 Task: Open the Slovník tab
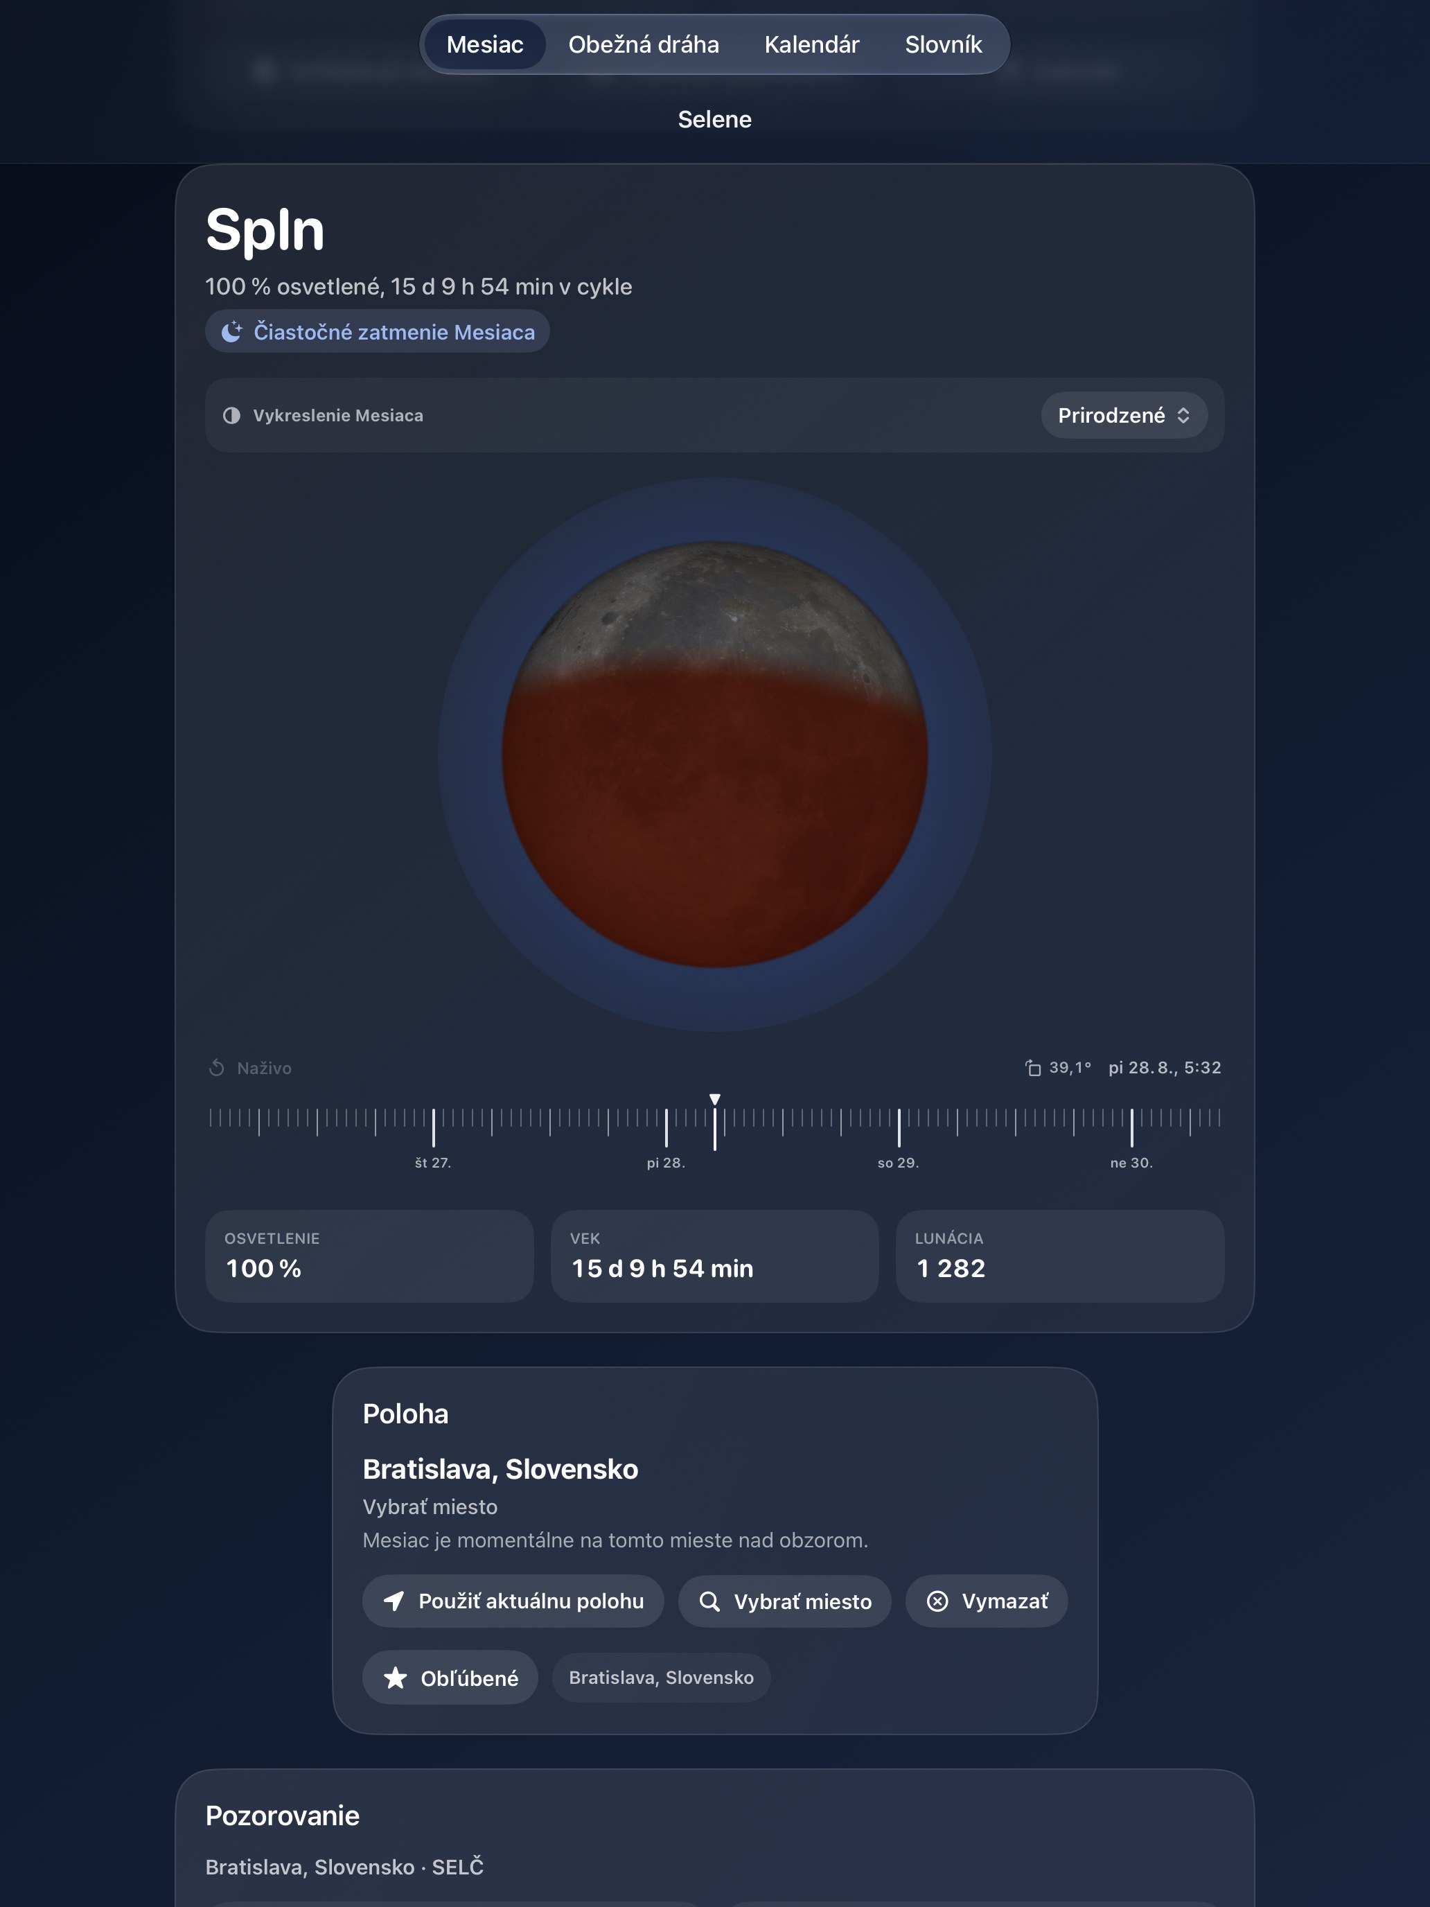click(x=943, y=45)
